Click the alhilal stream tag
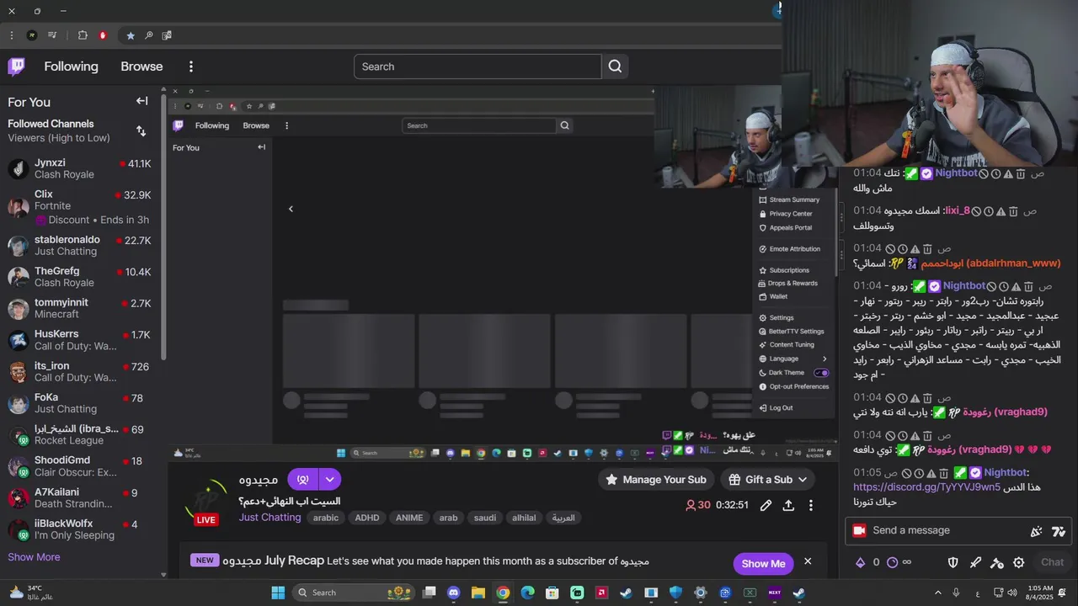The image size is (1078, 606). (524, 518)
